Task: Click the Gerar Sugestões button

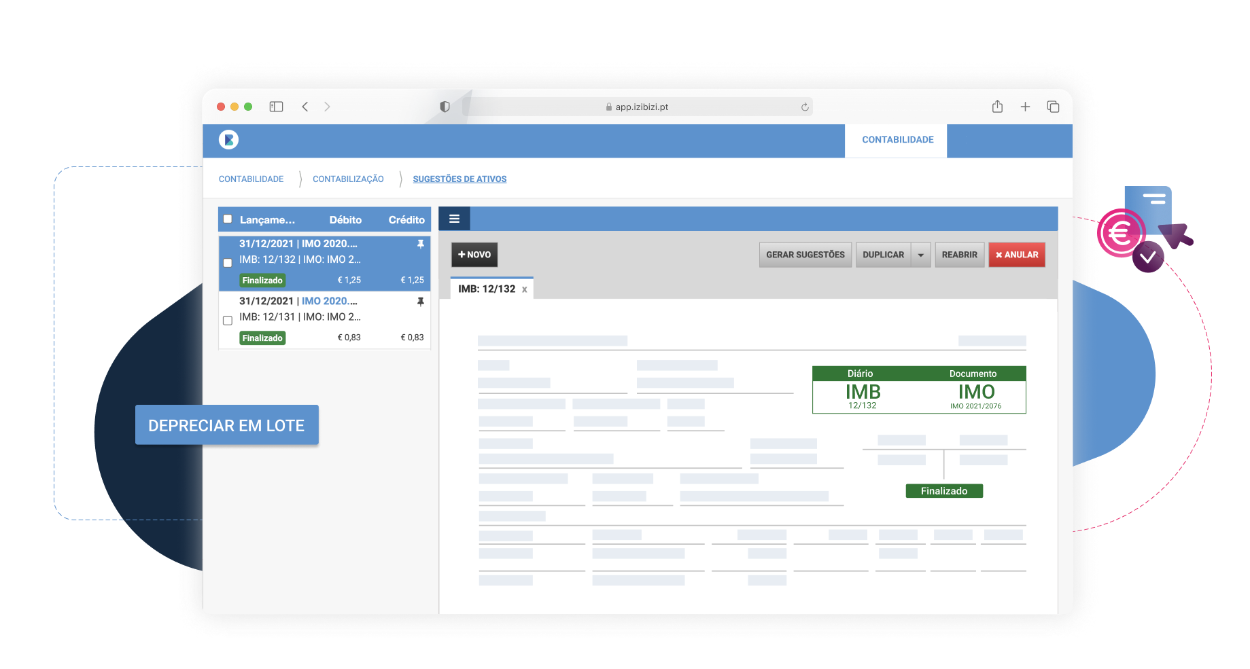Action: coord(805,255)
